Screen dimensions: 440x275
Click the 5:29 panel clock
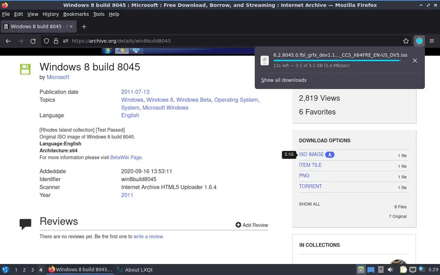click(x=433, y=270)
